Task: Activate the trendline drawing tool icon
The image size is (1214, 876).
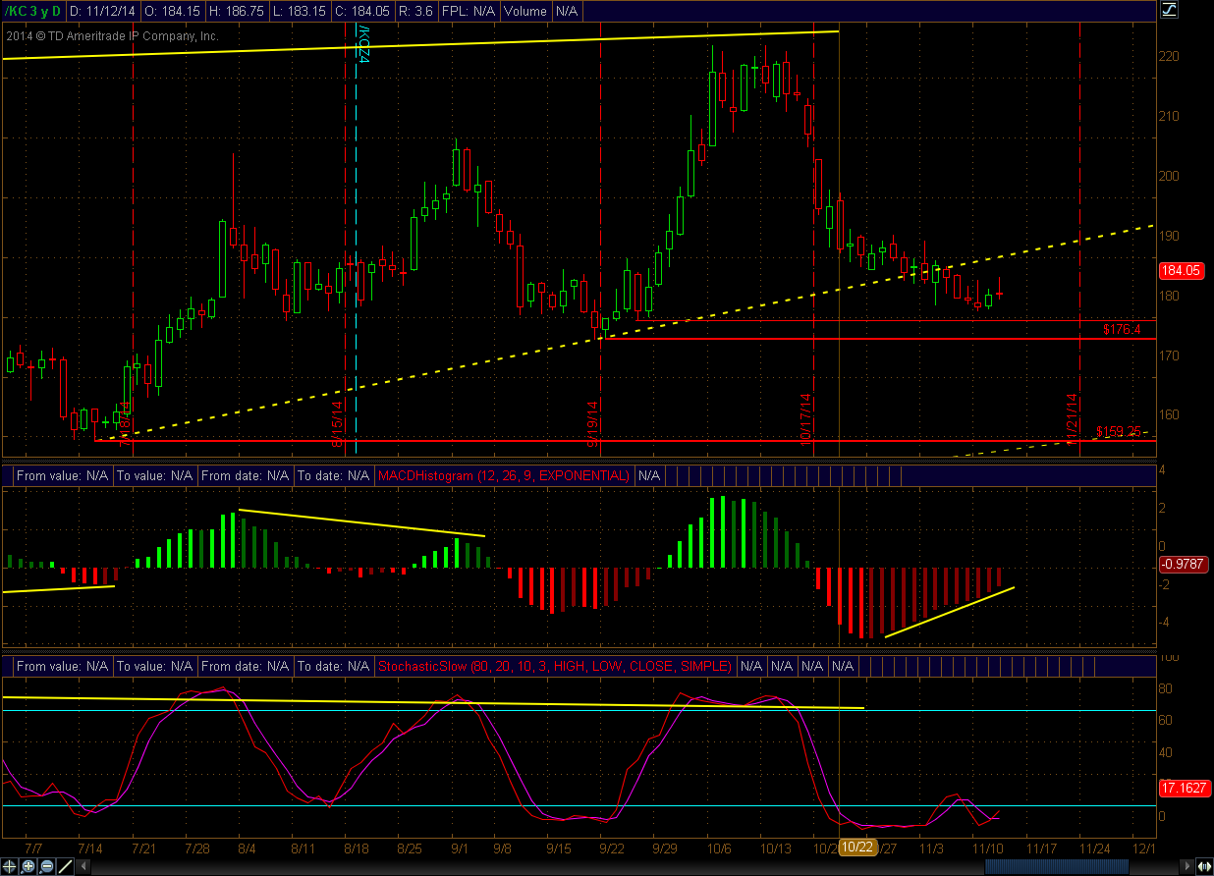Action: pyautogui.click(x=65, y=866)
